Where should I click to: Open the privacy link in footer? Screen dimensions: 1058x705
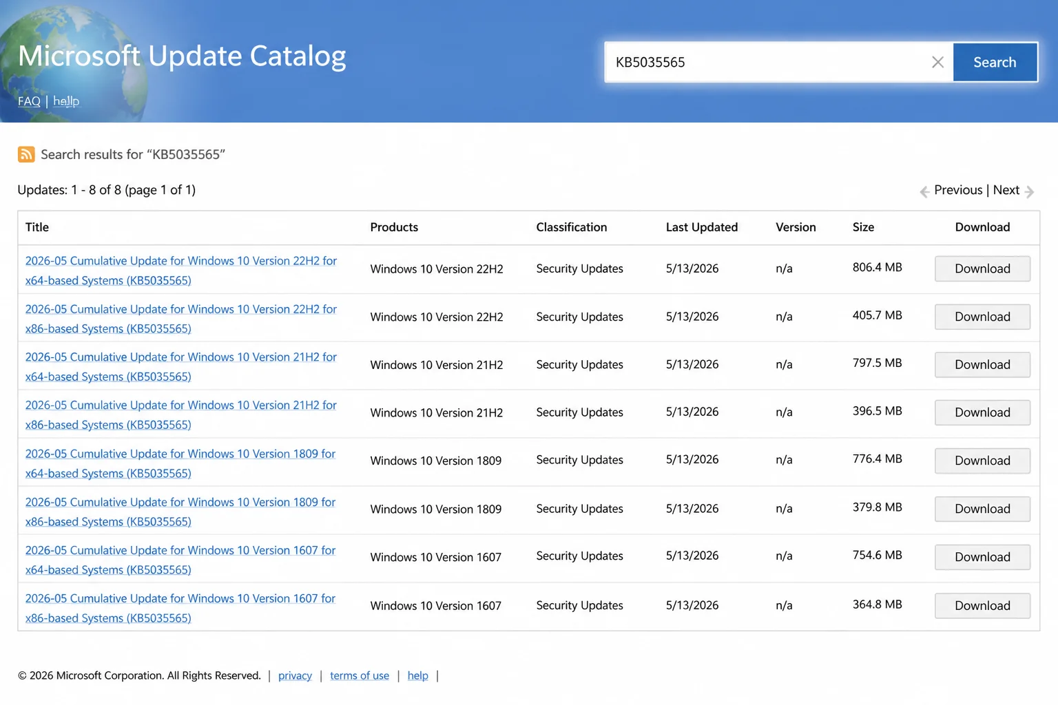pyautogui.click(x=295, y=675)
